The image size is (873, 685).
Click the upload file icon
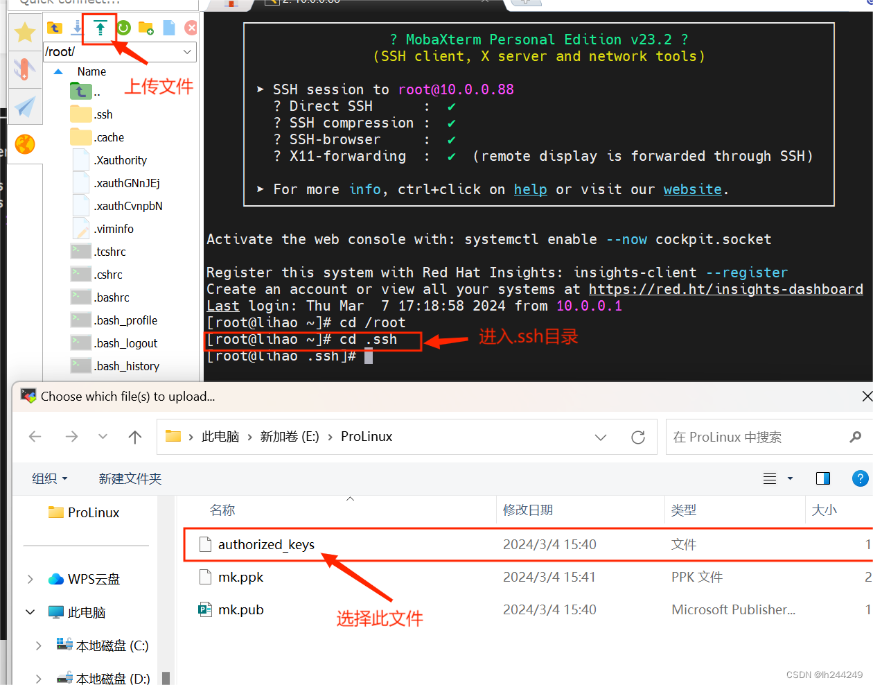coord(100,28)
